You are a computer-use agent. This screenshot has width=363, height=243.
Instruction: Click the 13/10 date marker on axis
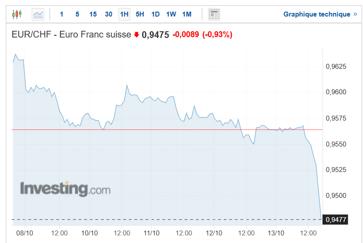276,233
